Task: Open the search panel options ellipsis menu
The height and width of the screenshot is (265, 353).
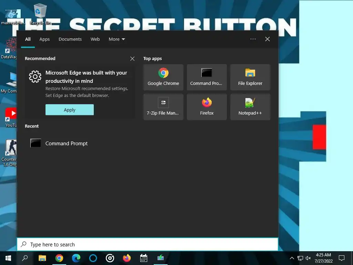Action: tap(253, 39)
